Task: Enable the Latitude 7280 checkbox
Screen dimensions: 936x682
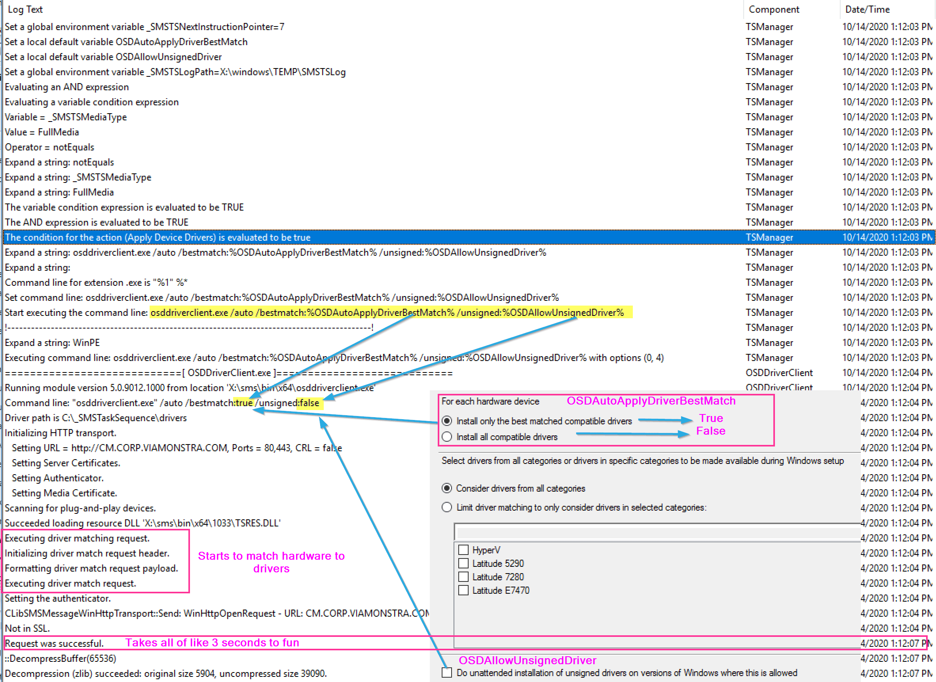Action: [463, 577]
